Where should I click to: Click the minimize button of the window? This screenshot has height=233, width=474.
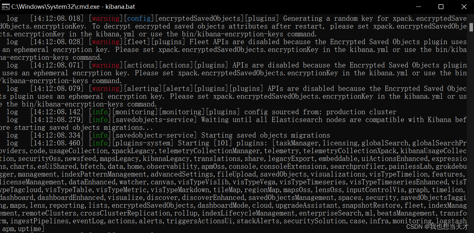click(418, 6)
